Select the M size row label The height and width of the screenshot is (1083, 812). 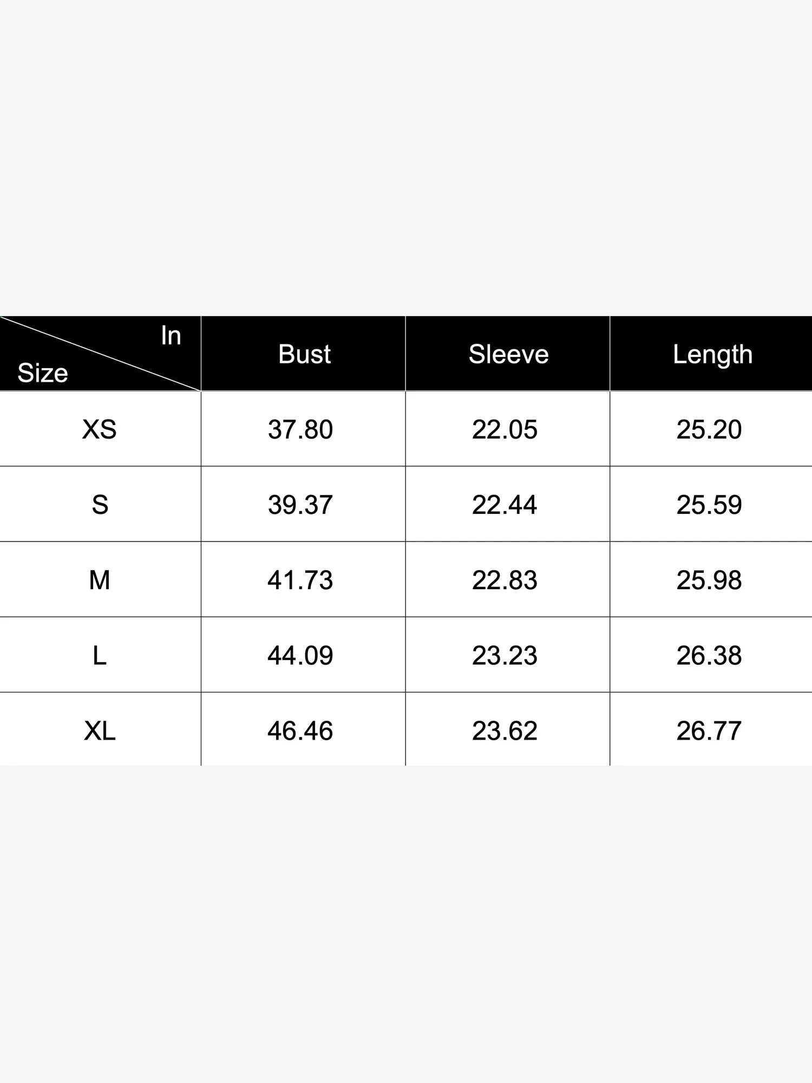tap(100, 580)
